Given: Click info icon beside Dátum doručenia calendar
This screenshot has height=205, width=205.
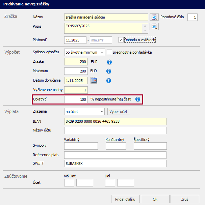Looking at the screenshot, I should pyautogui.click(x=109, y=81).
